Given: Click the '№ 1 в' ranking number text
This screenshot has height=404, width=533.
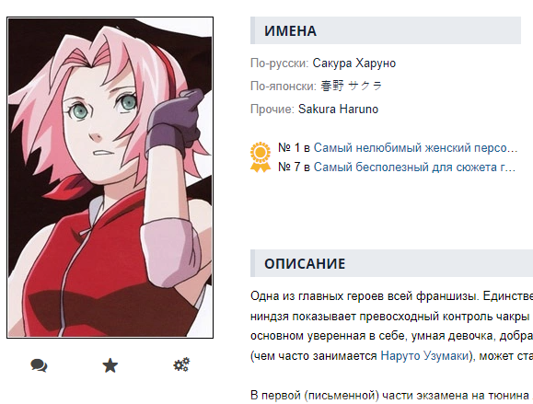Looking at the screenshot, I should pos(294,148).
